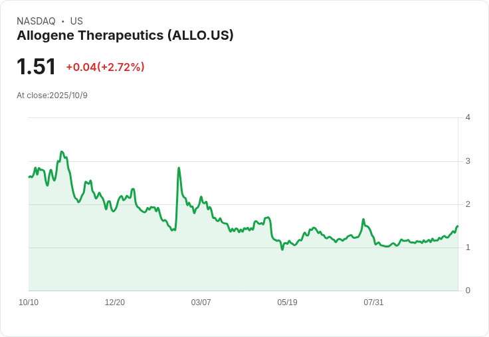Click the sharp spike peak before 03/07
This screenshot has width=489, height=337.
[179, 168]
